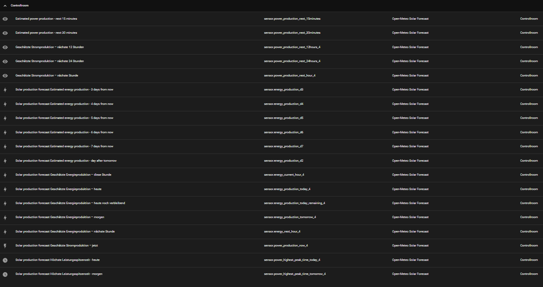Viewport: 543px width, 287px height.
Task: Click sensor.energy_production_d6 entity ID
Action: [x=284, y=132]
